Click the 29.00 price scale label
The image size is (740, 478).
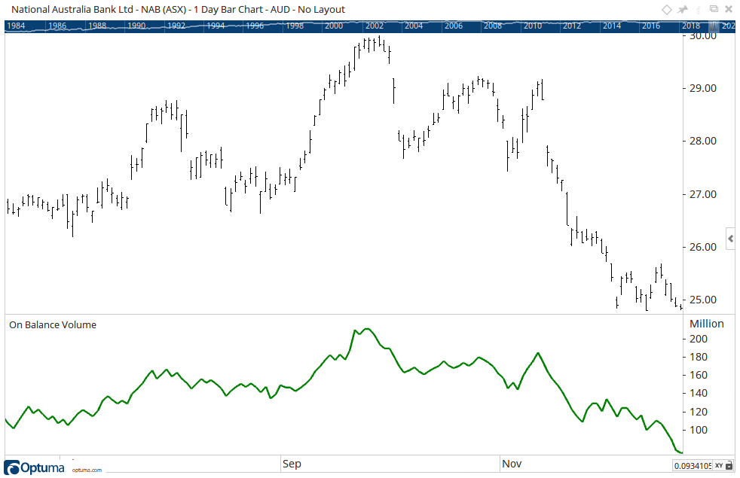703,88
